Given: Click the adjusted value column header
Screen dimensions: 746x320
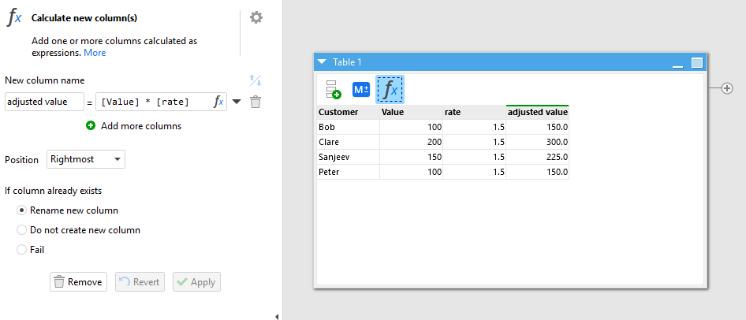Looking at the screenshot, I should [x=538, y=112].
